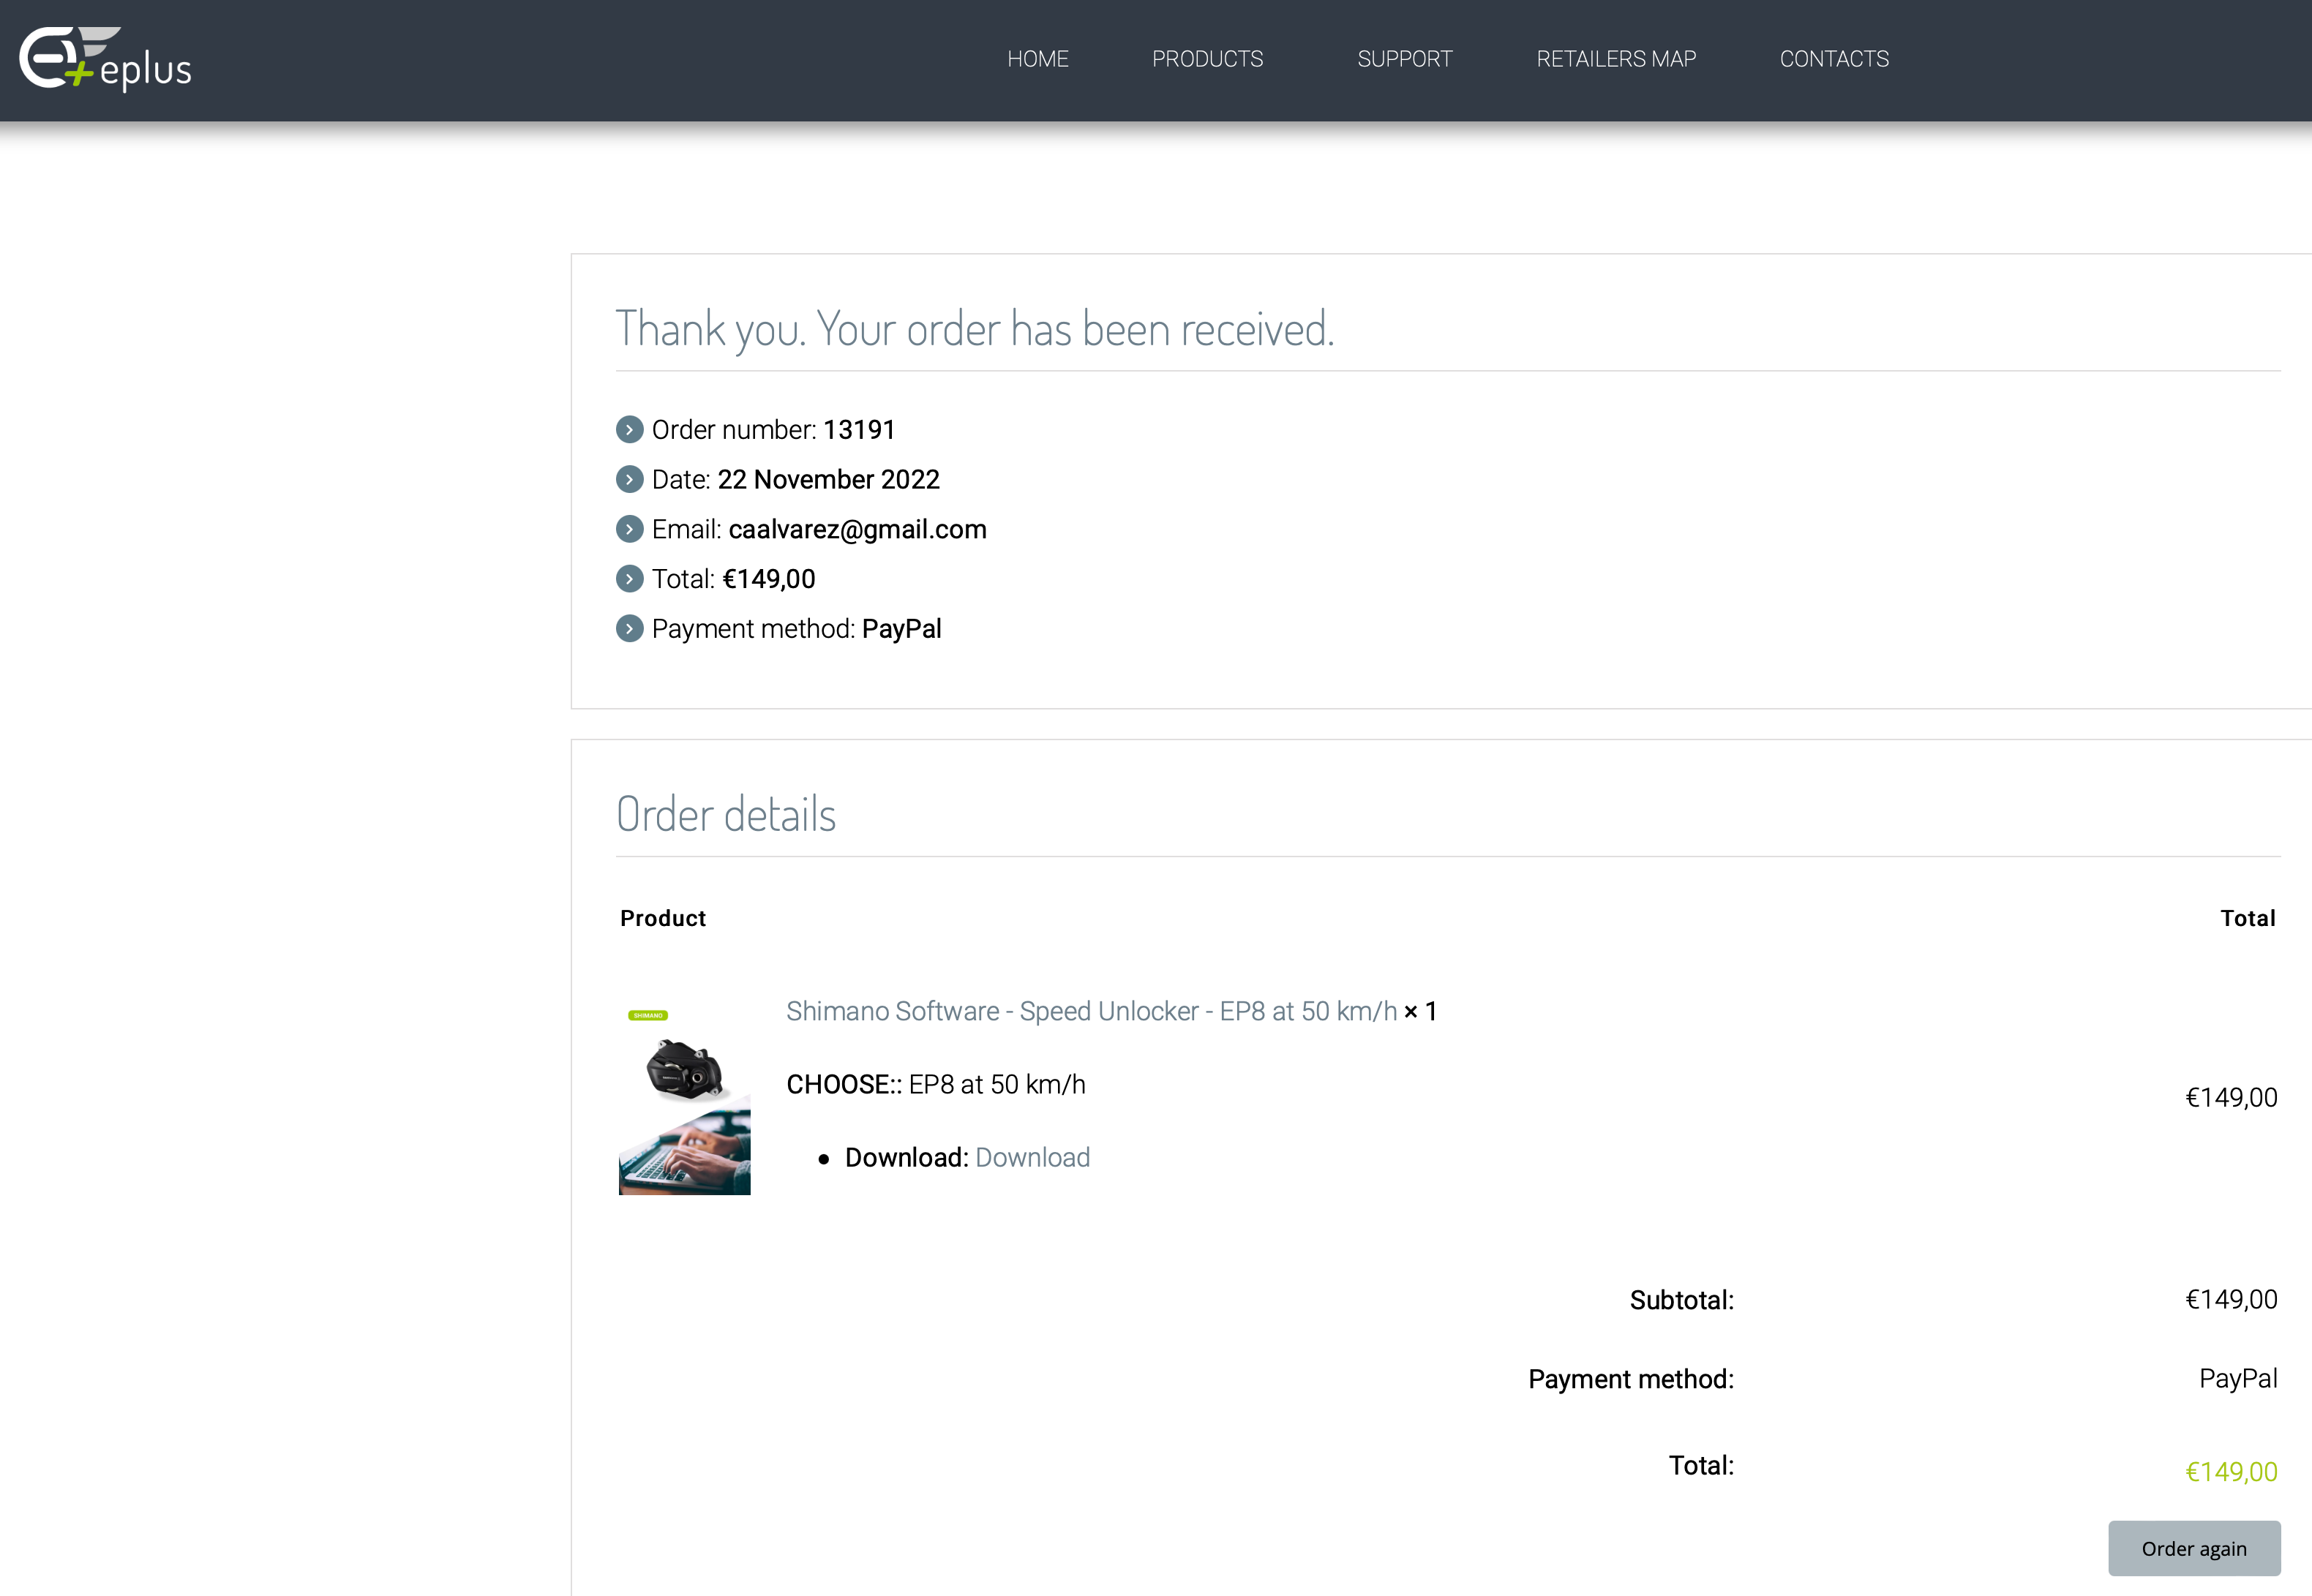Viewport: 2312px width, 1596px height.
Task: Click the arrow bullet beside Date
Action: [x=629, y=480]
